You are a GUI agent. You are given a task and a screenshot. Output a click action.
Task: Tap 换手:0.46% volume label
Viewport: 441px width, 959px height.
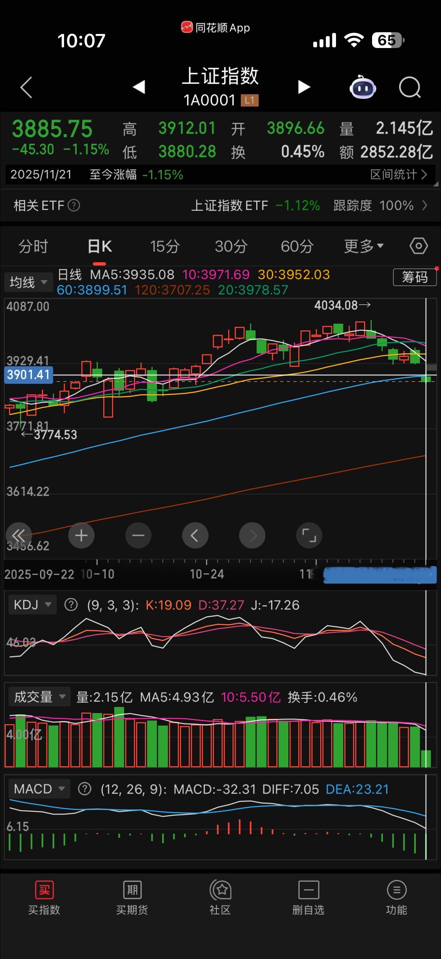pyautogui.click(x=322, y=697)
